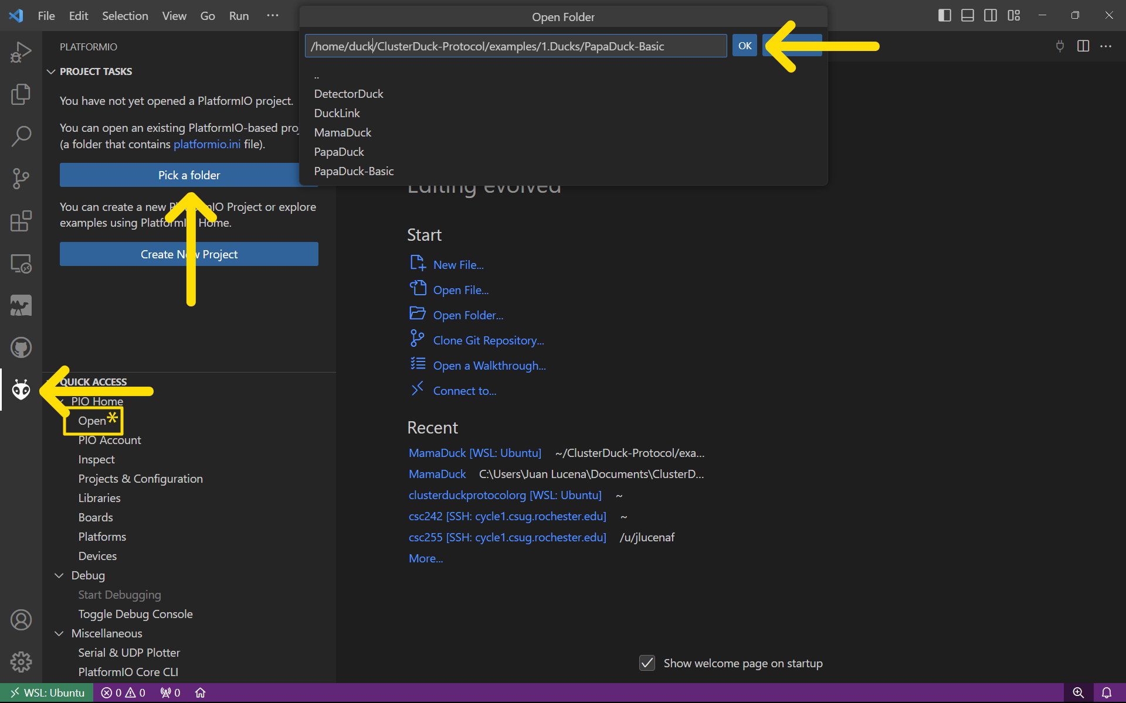Click Libraries in Quick Access

coord(99,498)
